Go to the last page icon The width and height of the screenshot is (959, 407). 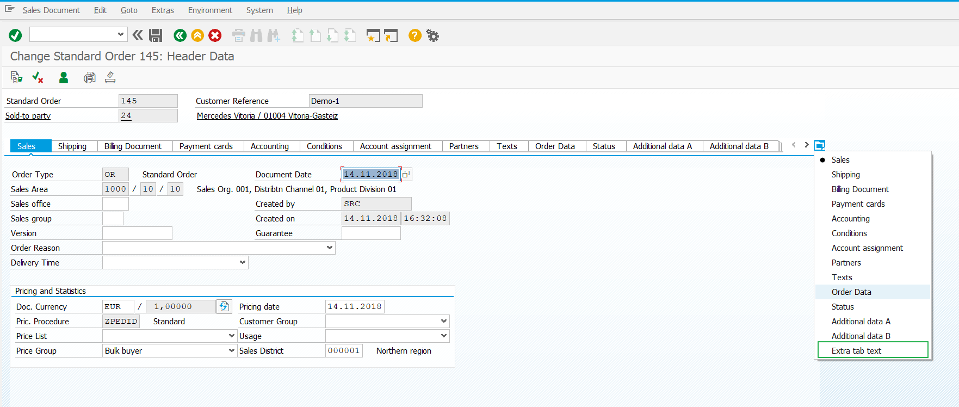click(350, 35)
